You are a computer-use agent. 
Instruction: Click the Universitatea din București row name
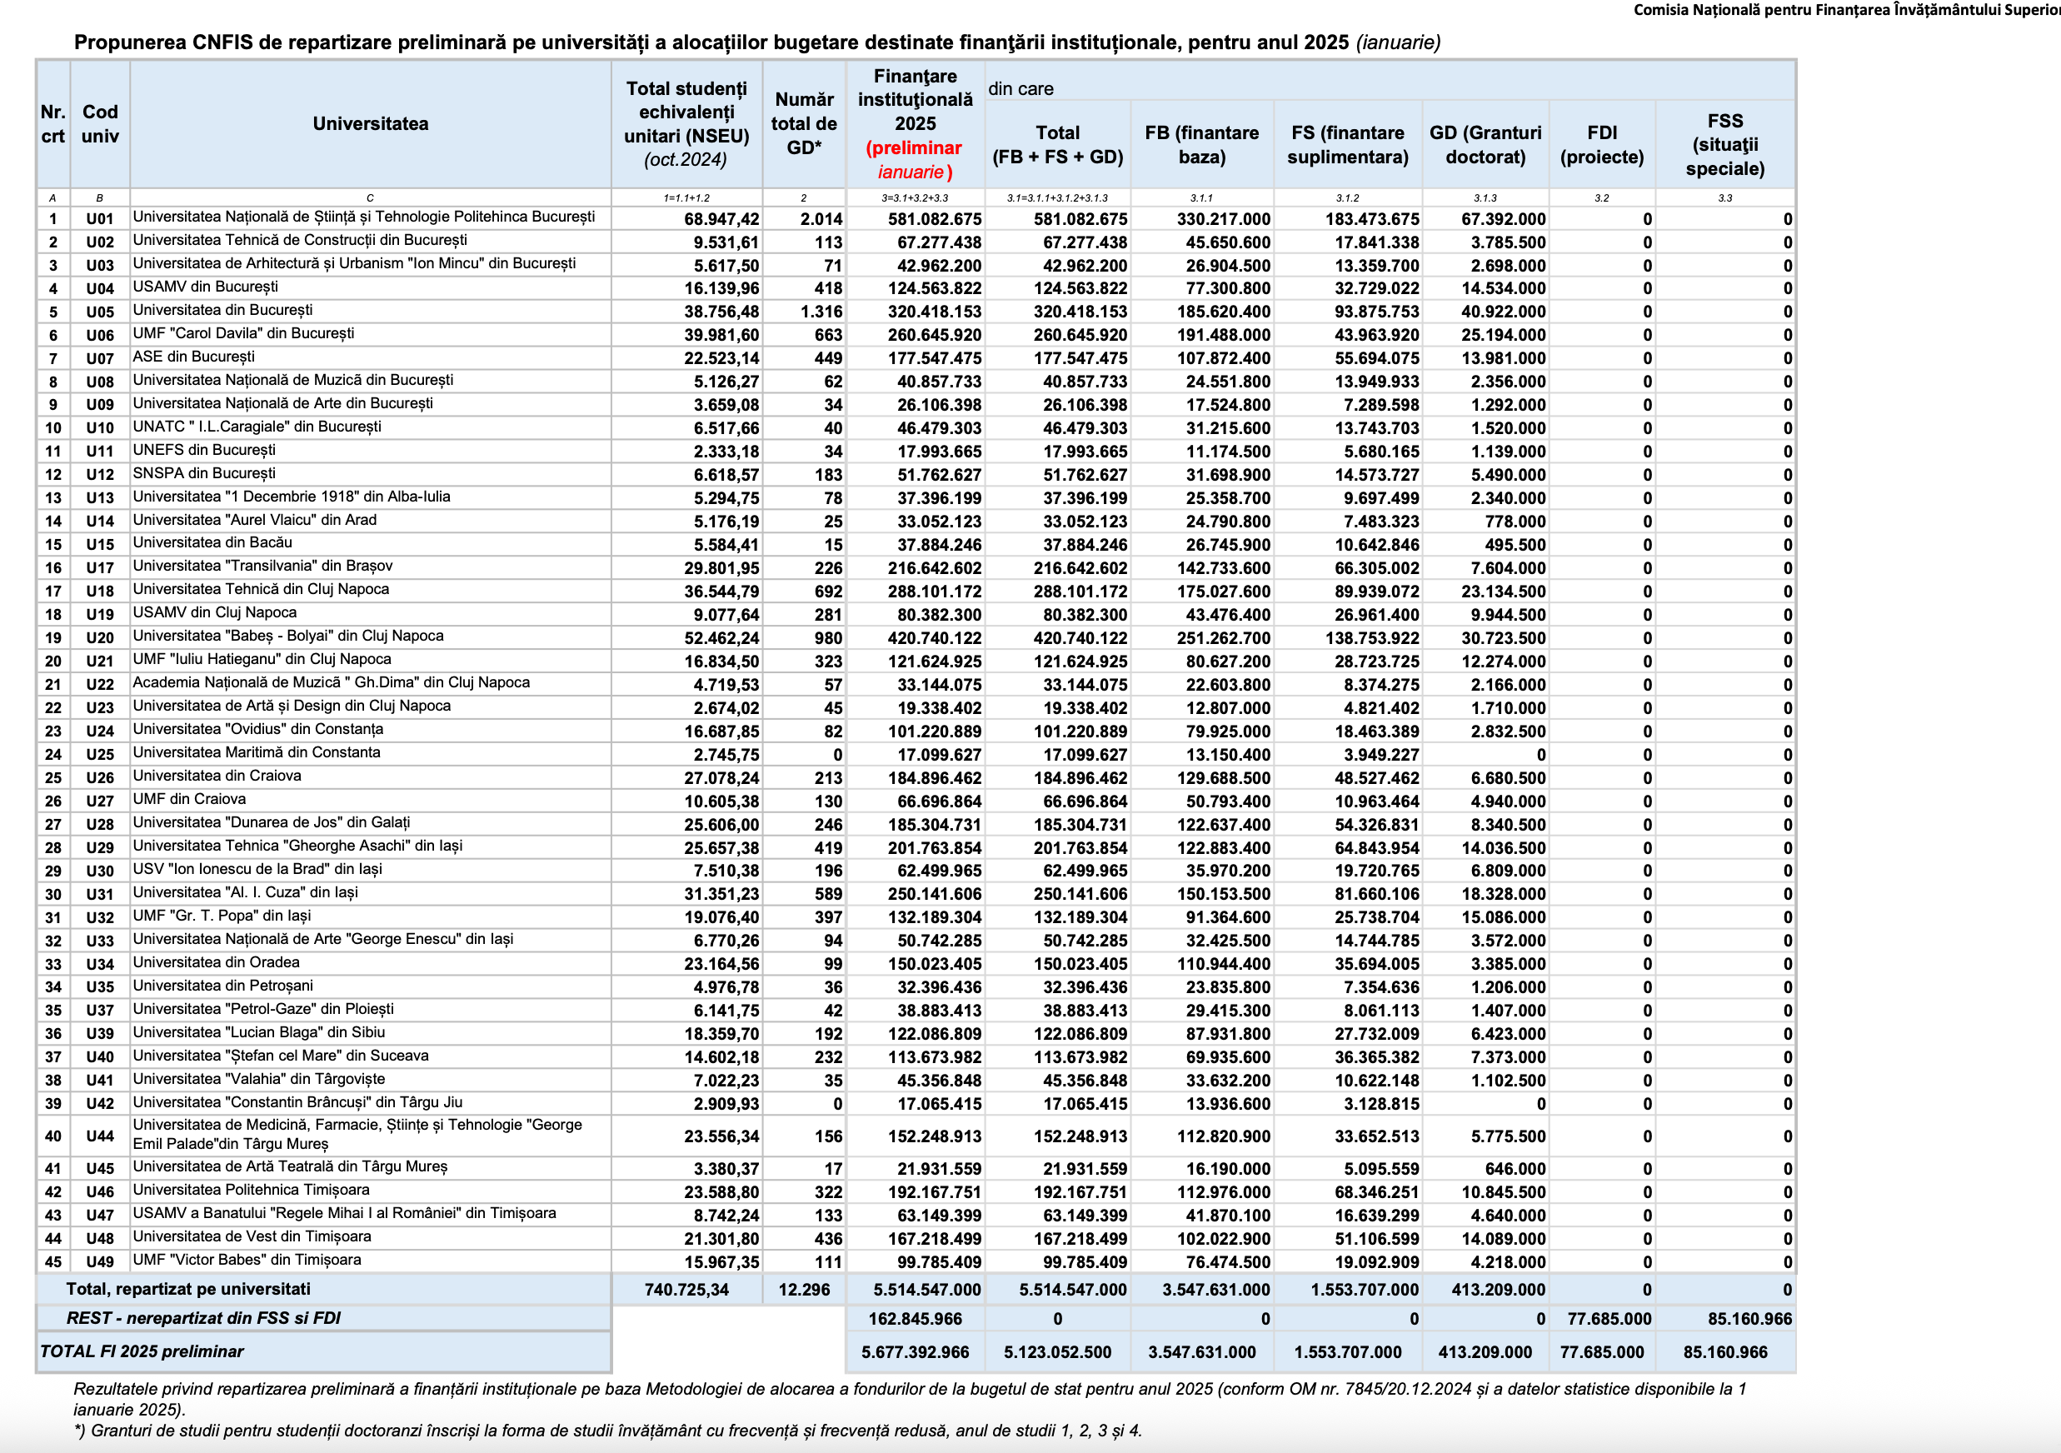[x=222, y=311]
